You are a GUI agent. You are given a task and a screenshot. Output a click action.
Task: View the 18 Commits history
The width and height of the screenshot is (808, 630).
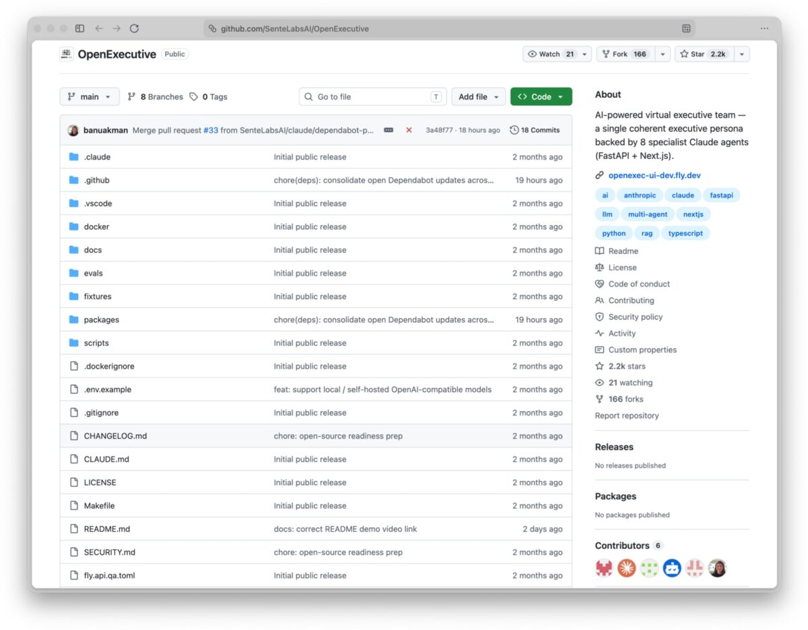(535, 130)
